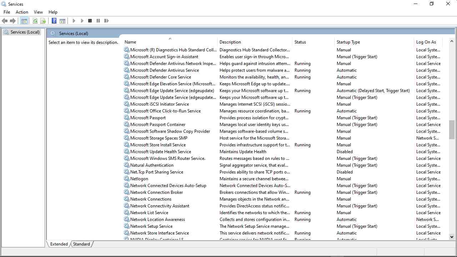The image size is (457, 257).
Task: Switch to the Extended tab
Action: click(x=59, y=244)
